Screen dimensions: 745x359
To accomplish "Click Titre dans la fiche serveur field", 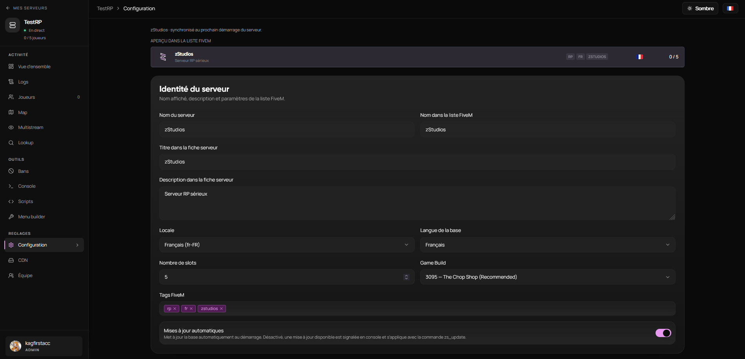I will 417,162.
